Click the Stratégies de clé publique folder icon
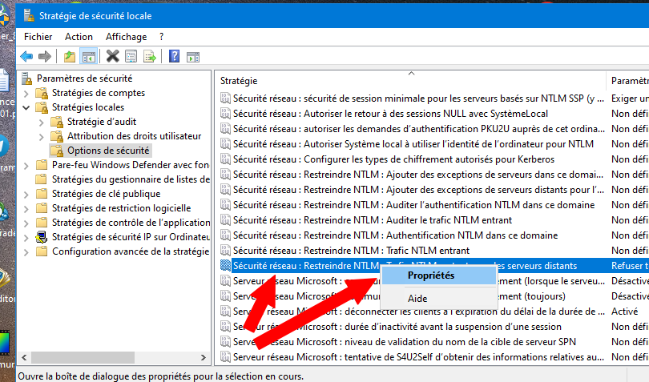The height and width of the screenshot is (382, 649). point(42,194)
